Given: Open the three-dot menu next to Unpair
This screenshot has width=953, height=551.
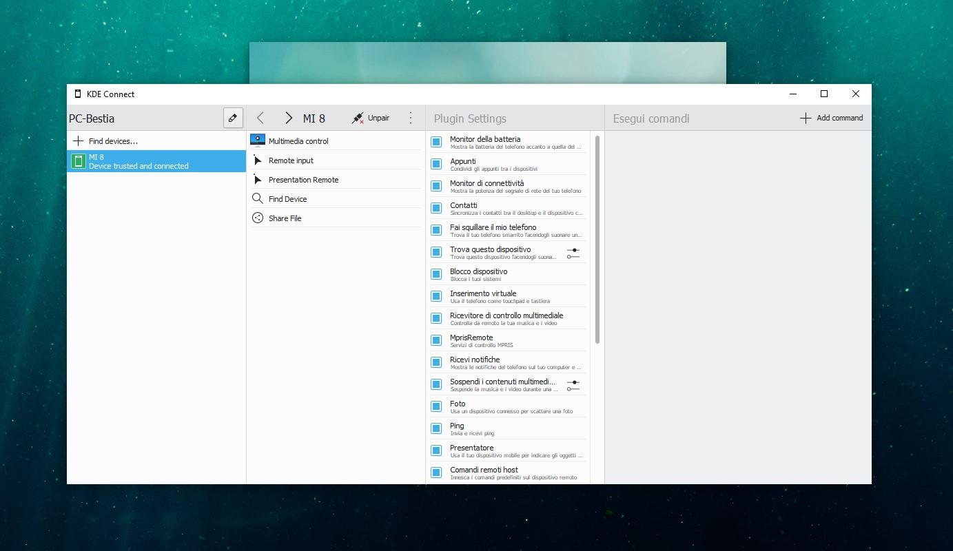Looking at the screenshot, I should [411, 118].
